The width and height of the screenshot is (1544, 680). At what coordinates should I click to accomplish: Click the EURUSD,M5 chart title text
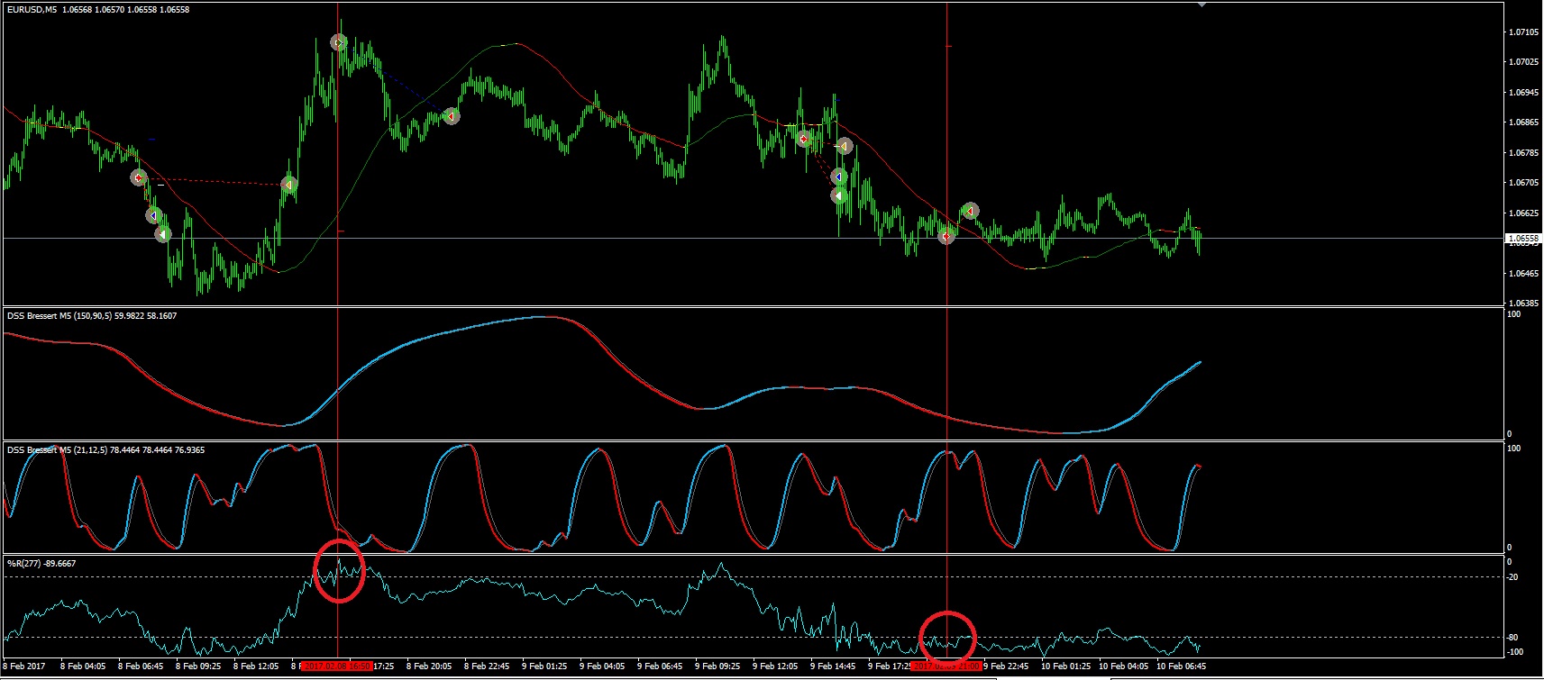coord(32,10)
